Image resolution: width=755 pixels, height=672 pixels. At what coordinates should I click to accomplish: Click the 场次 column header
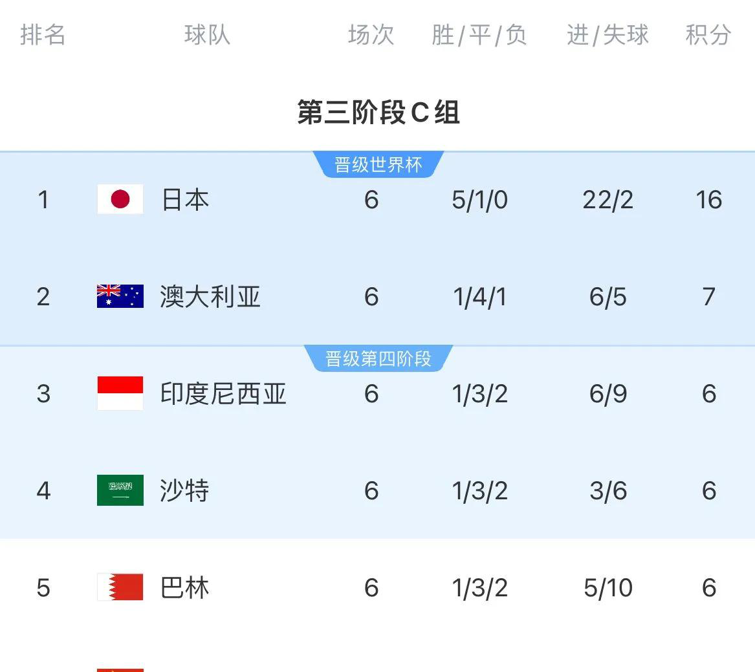371,35
